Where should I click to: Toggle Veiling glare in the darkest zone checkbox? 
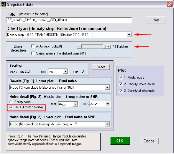(33, 53)
